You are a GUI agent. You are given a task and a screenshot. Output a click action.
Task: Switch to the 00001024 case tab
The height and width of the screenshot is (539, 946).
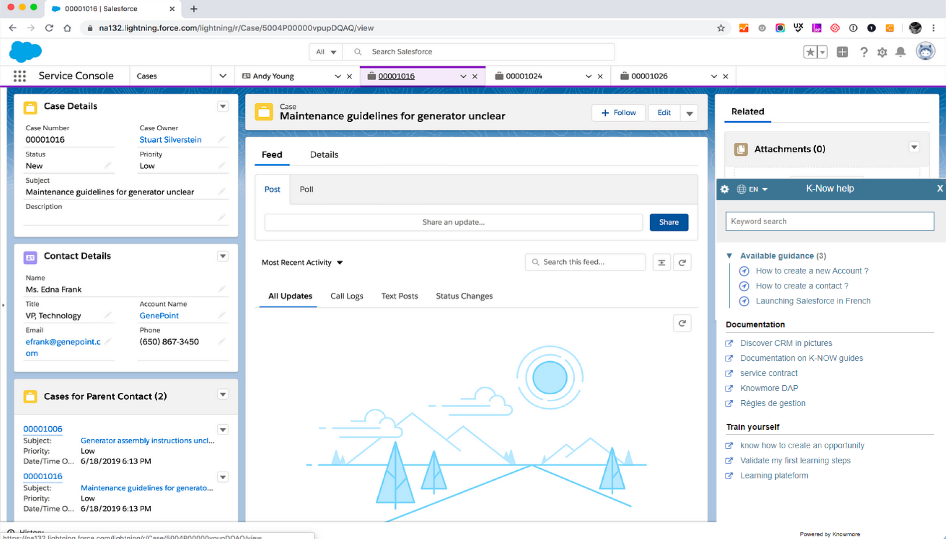tap(524, 76)
